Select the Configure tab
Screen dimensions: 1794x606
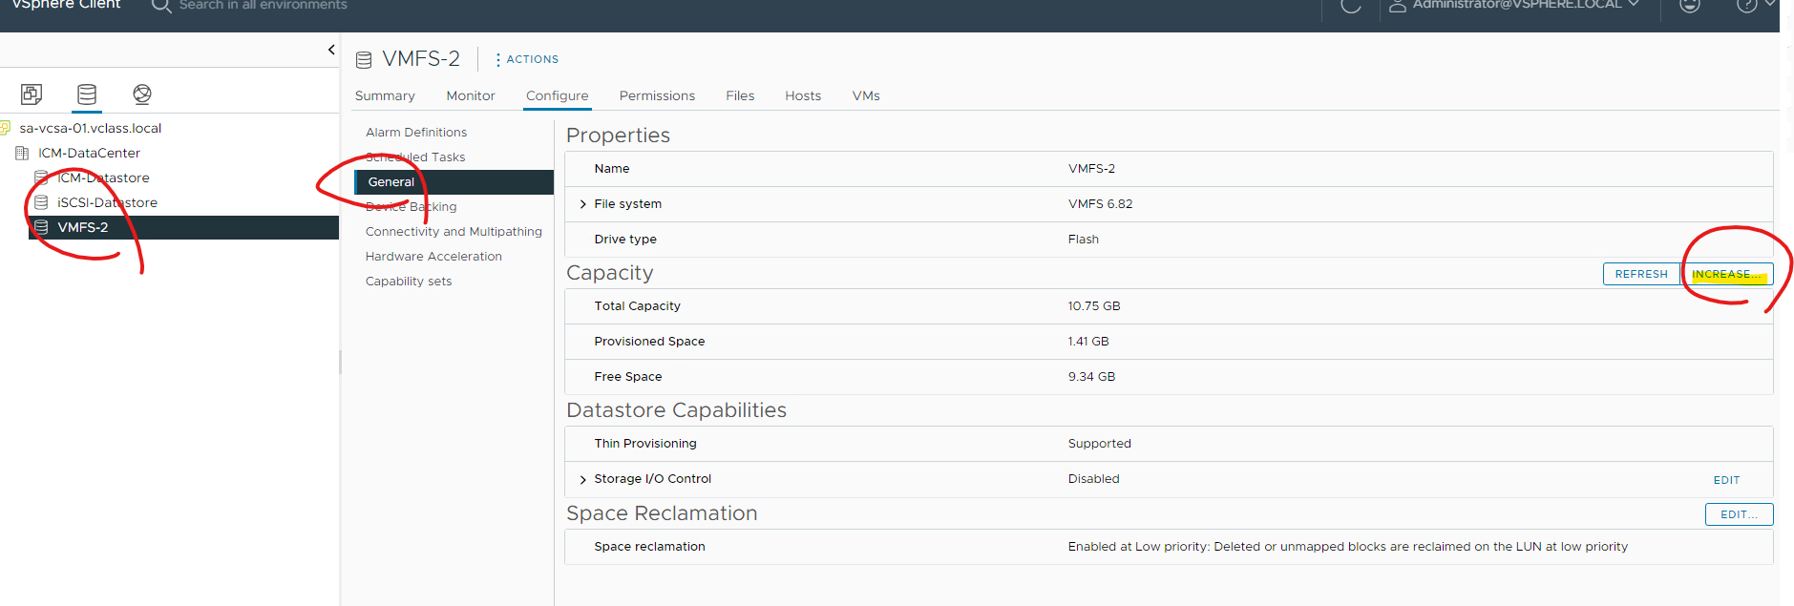(558, 95)
